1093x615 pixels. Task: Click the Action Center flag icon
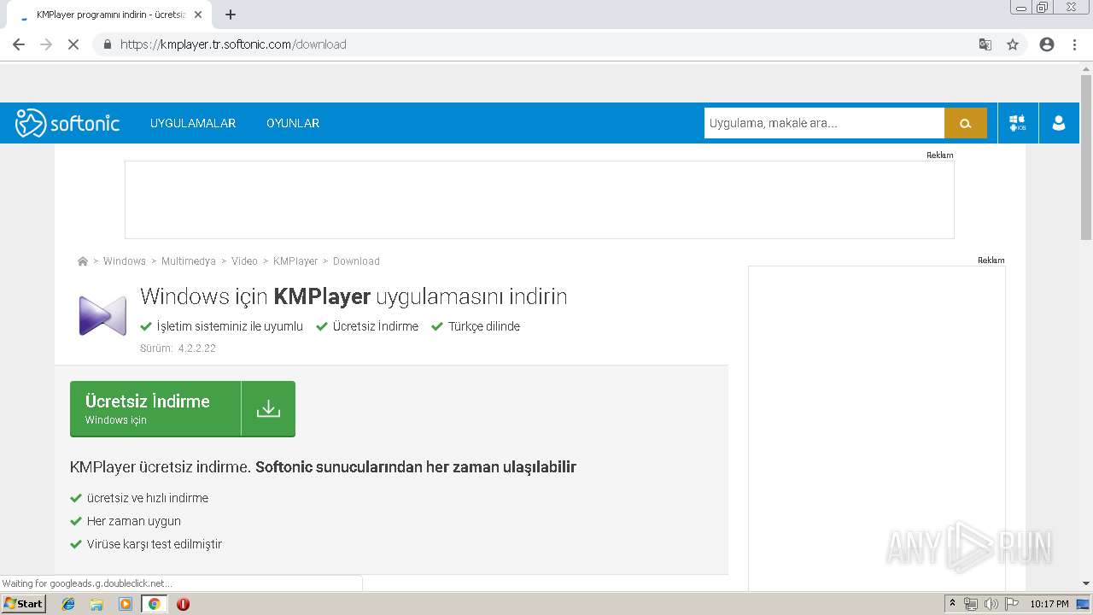coord(1012,604)
